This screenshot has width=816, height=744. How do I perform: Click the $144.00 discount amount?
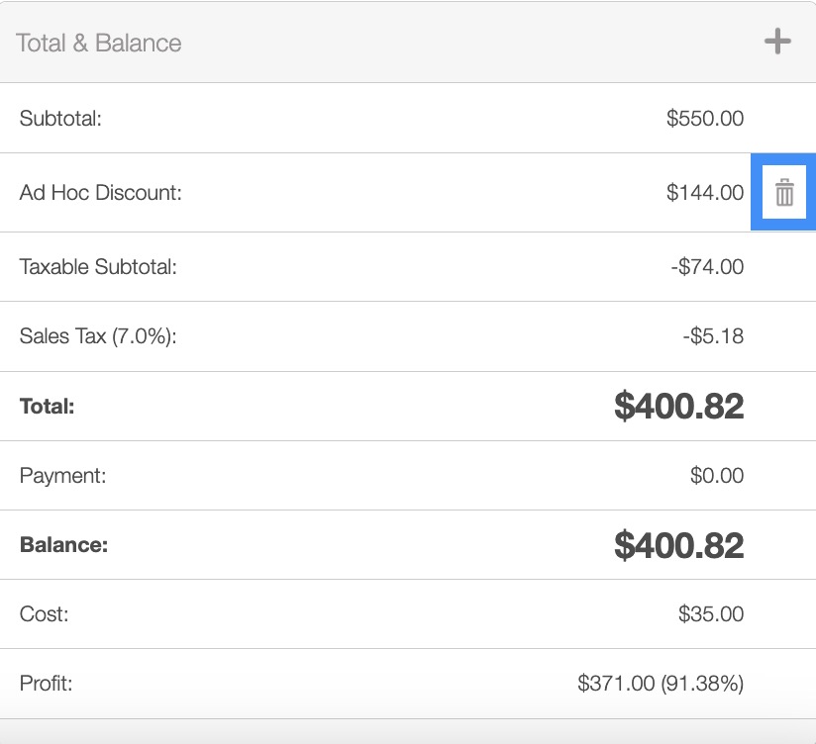[704, 193]
